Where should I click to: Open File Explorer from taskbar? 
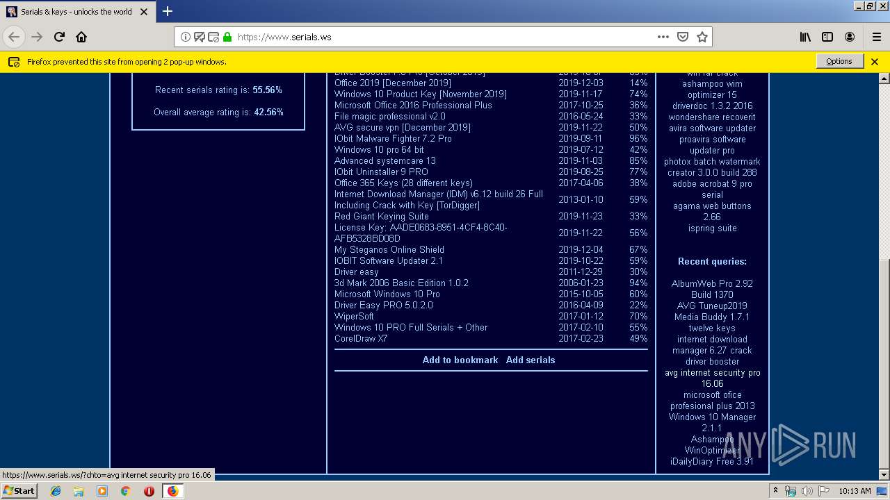click(79, 491)
